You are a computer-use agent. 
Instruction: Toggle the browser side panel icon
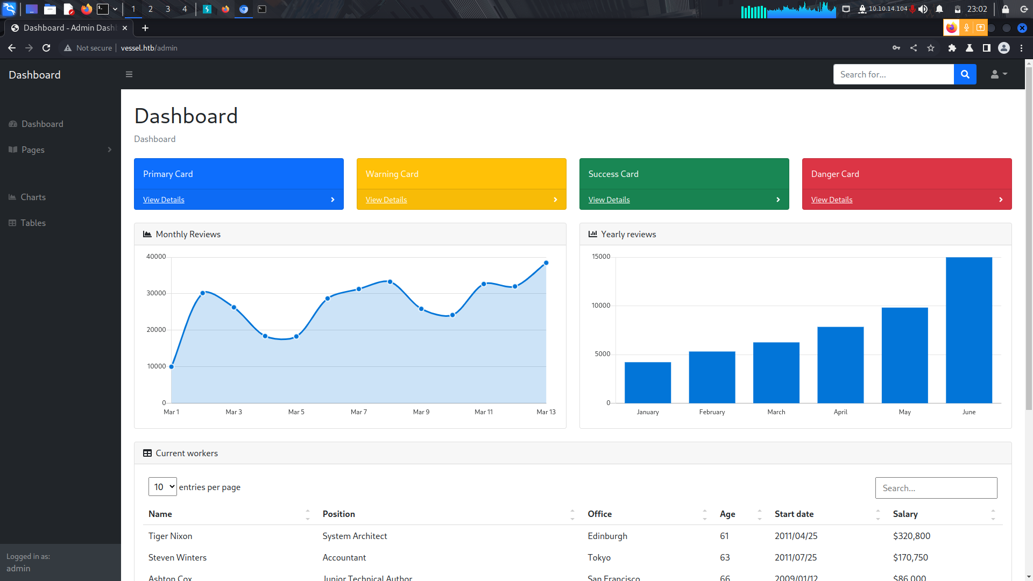(x=986, y=48)
